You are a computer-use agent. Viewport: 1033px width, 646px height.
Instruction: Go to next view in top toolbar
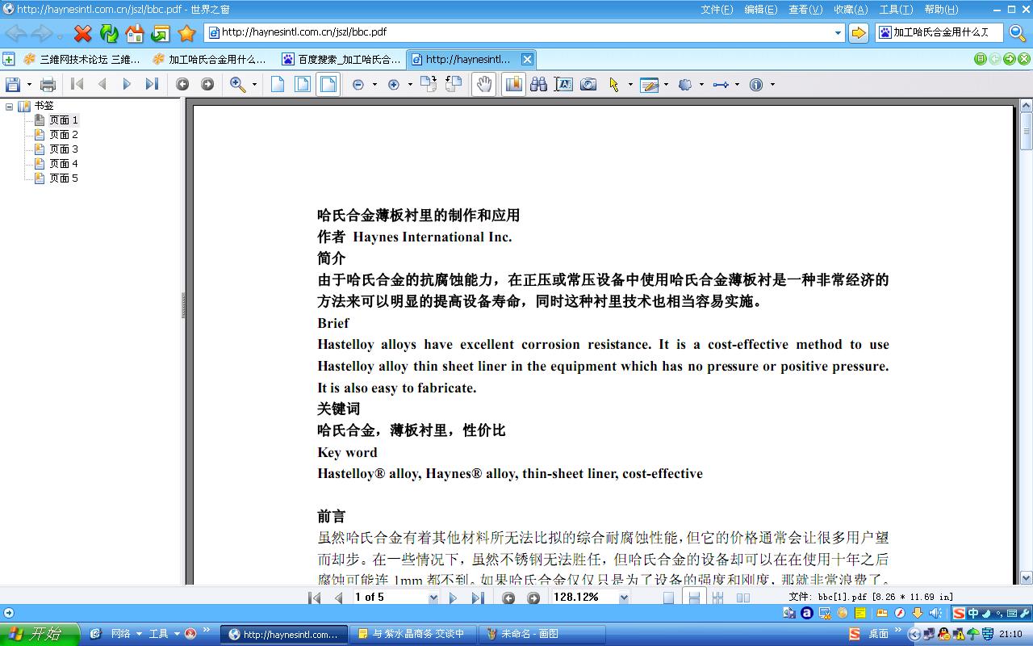(207, 84)
